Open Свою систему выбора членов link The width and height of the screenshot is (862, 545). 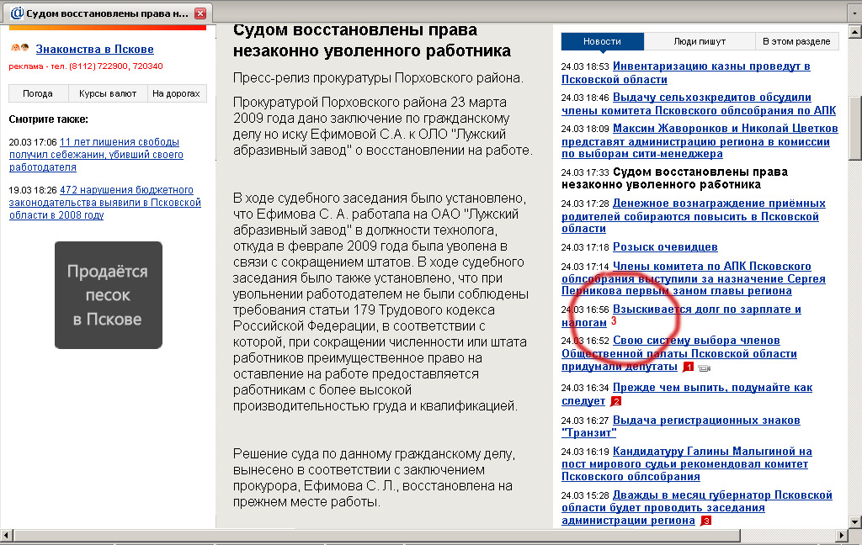679,353
